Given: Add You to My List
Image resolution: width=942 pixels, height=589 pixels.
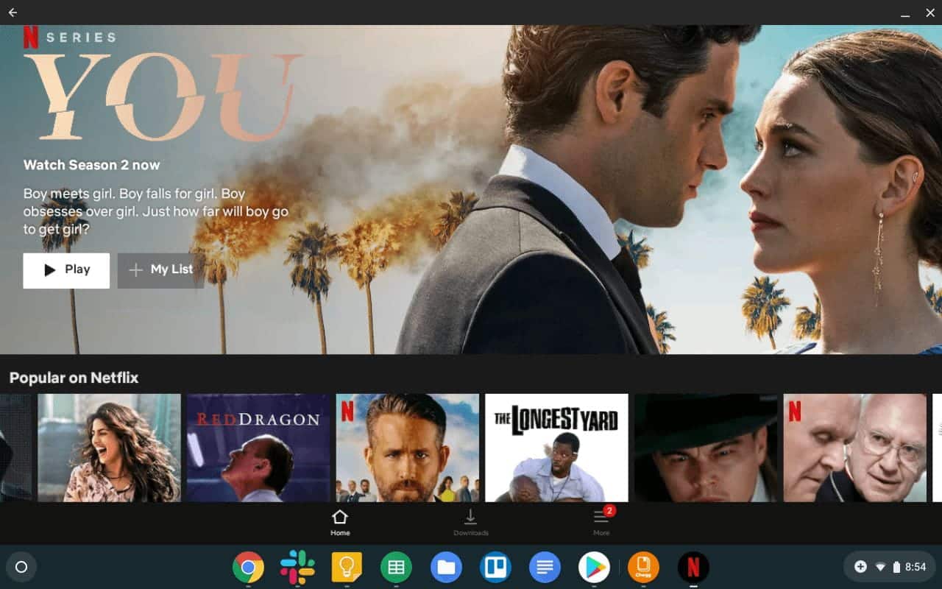Looking at the screenshot, I should pos(160,270).
